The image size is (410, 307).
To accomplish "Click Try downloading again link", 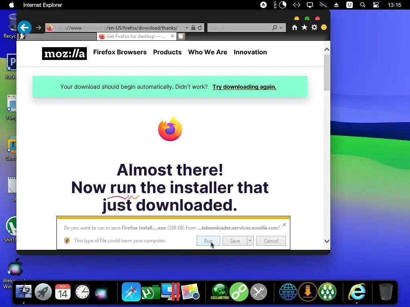I will [x=245, y=87].
